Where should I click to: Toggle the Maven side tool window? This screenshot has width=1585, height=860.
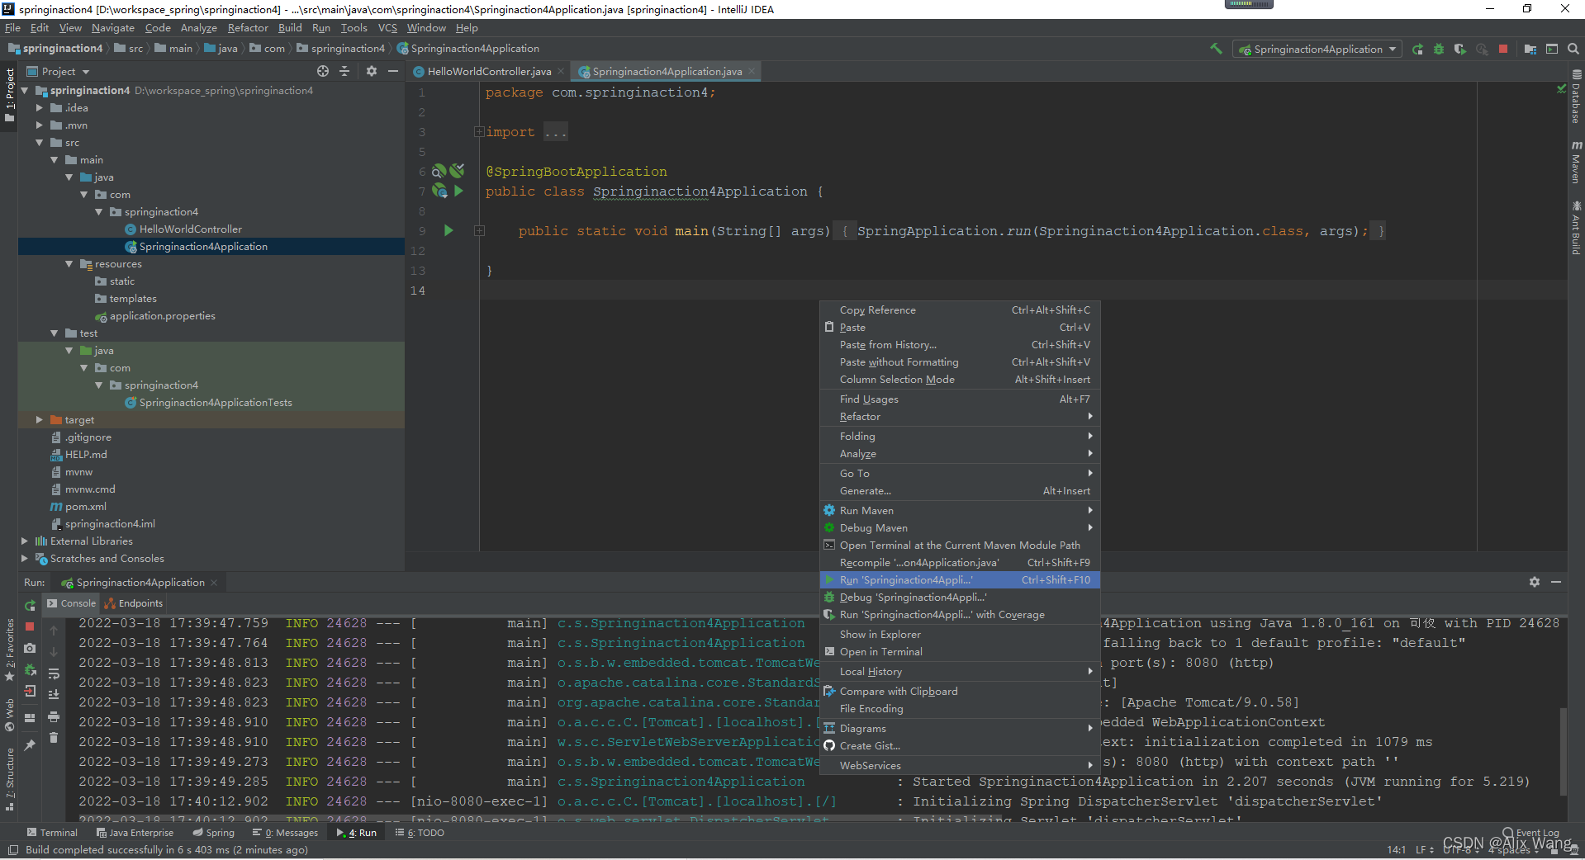click(x=1576, y=162)
